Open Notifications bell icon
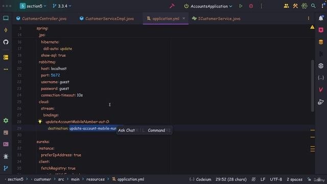This screenshot has height=184, width=327. point(321,18)
